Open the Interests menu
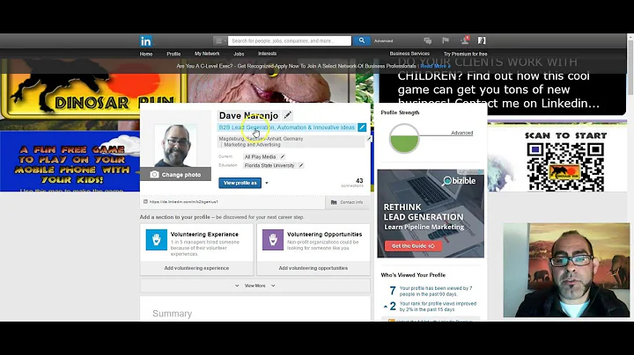Screen dimensions: 634x355 pos(268,54)
